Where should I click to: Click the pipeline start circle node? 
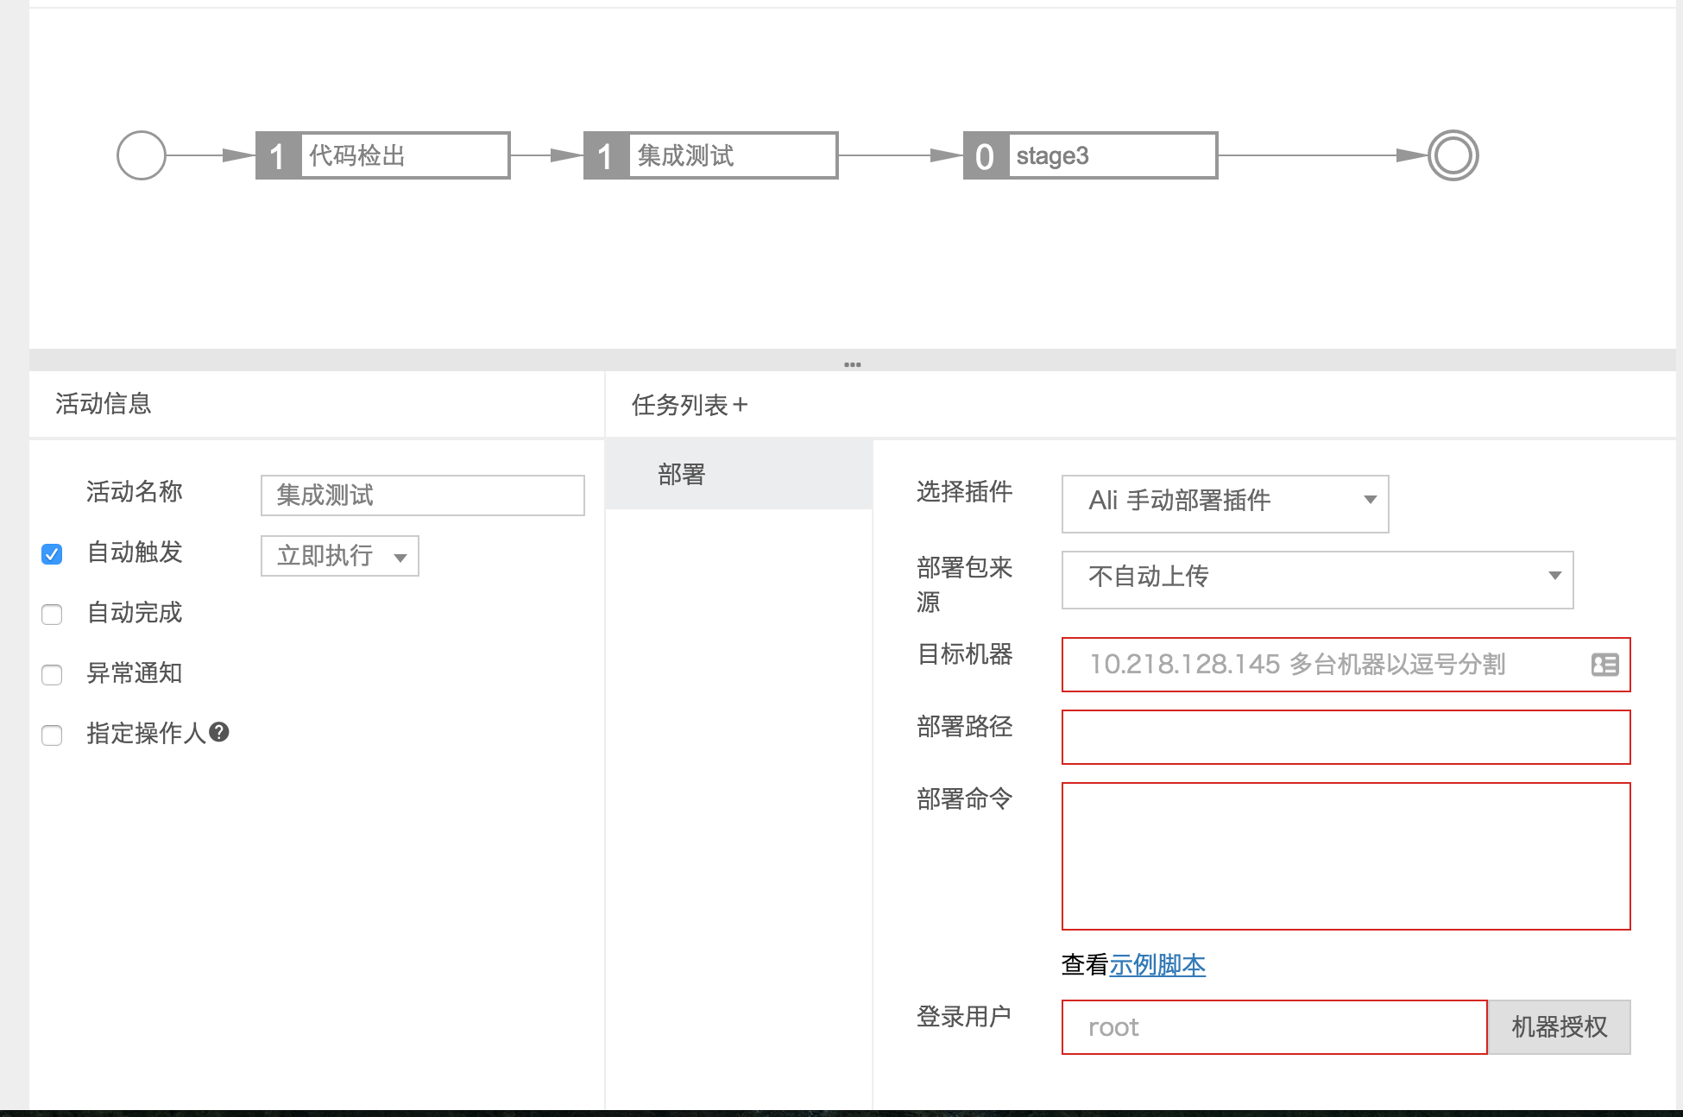pos(142,155)
